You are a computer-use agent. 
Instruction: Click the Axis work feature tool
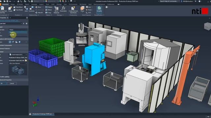pyautogui.click(x=88, y=7)
